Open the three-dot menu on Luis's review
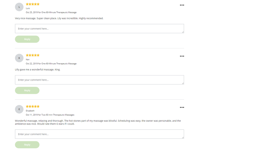The image size is (271, 152). tap(182, 5)
